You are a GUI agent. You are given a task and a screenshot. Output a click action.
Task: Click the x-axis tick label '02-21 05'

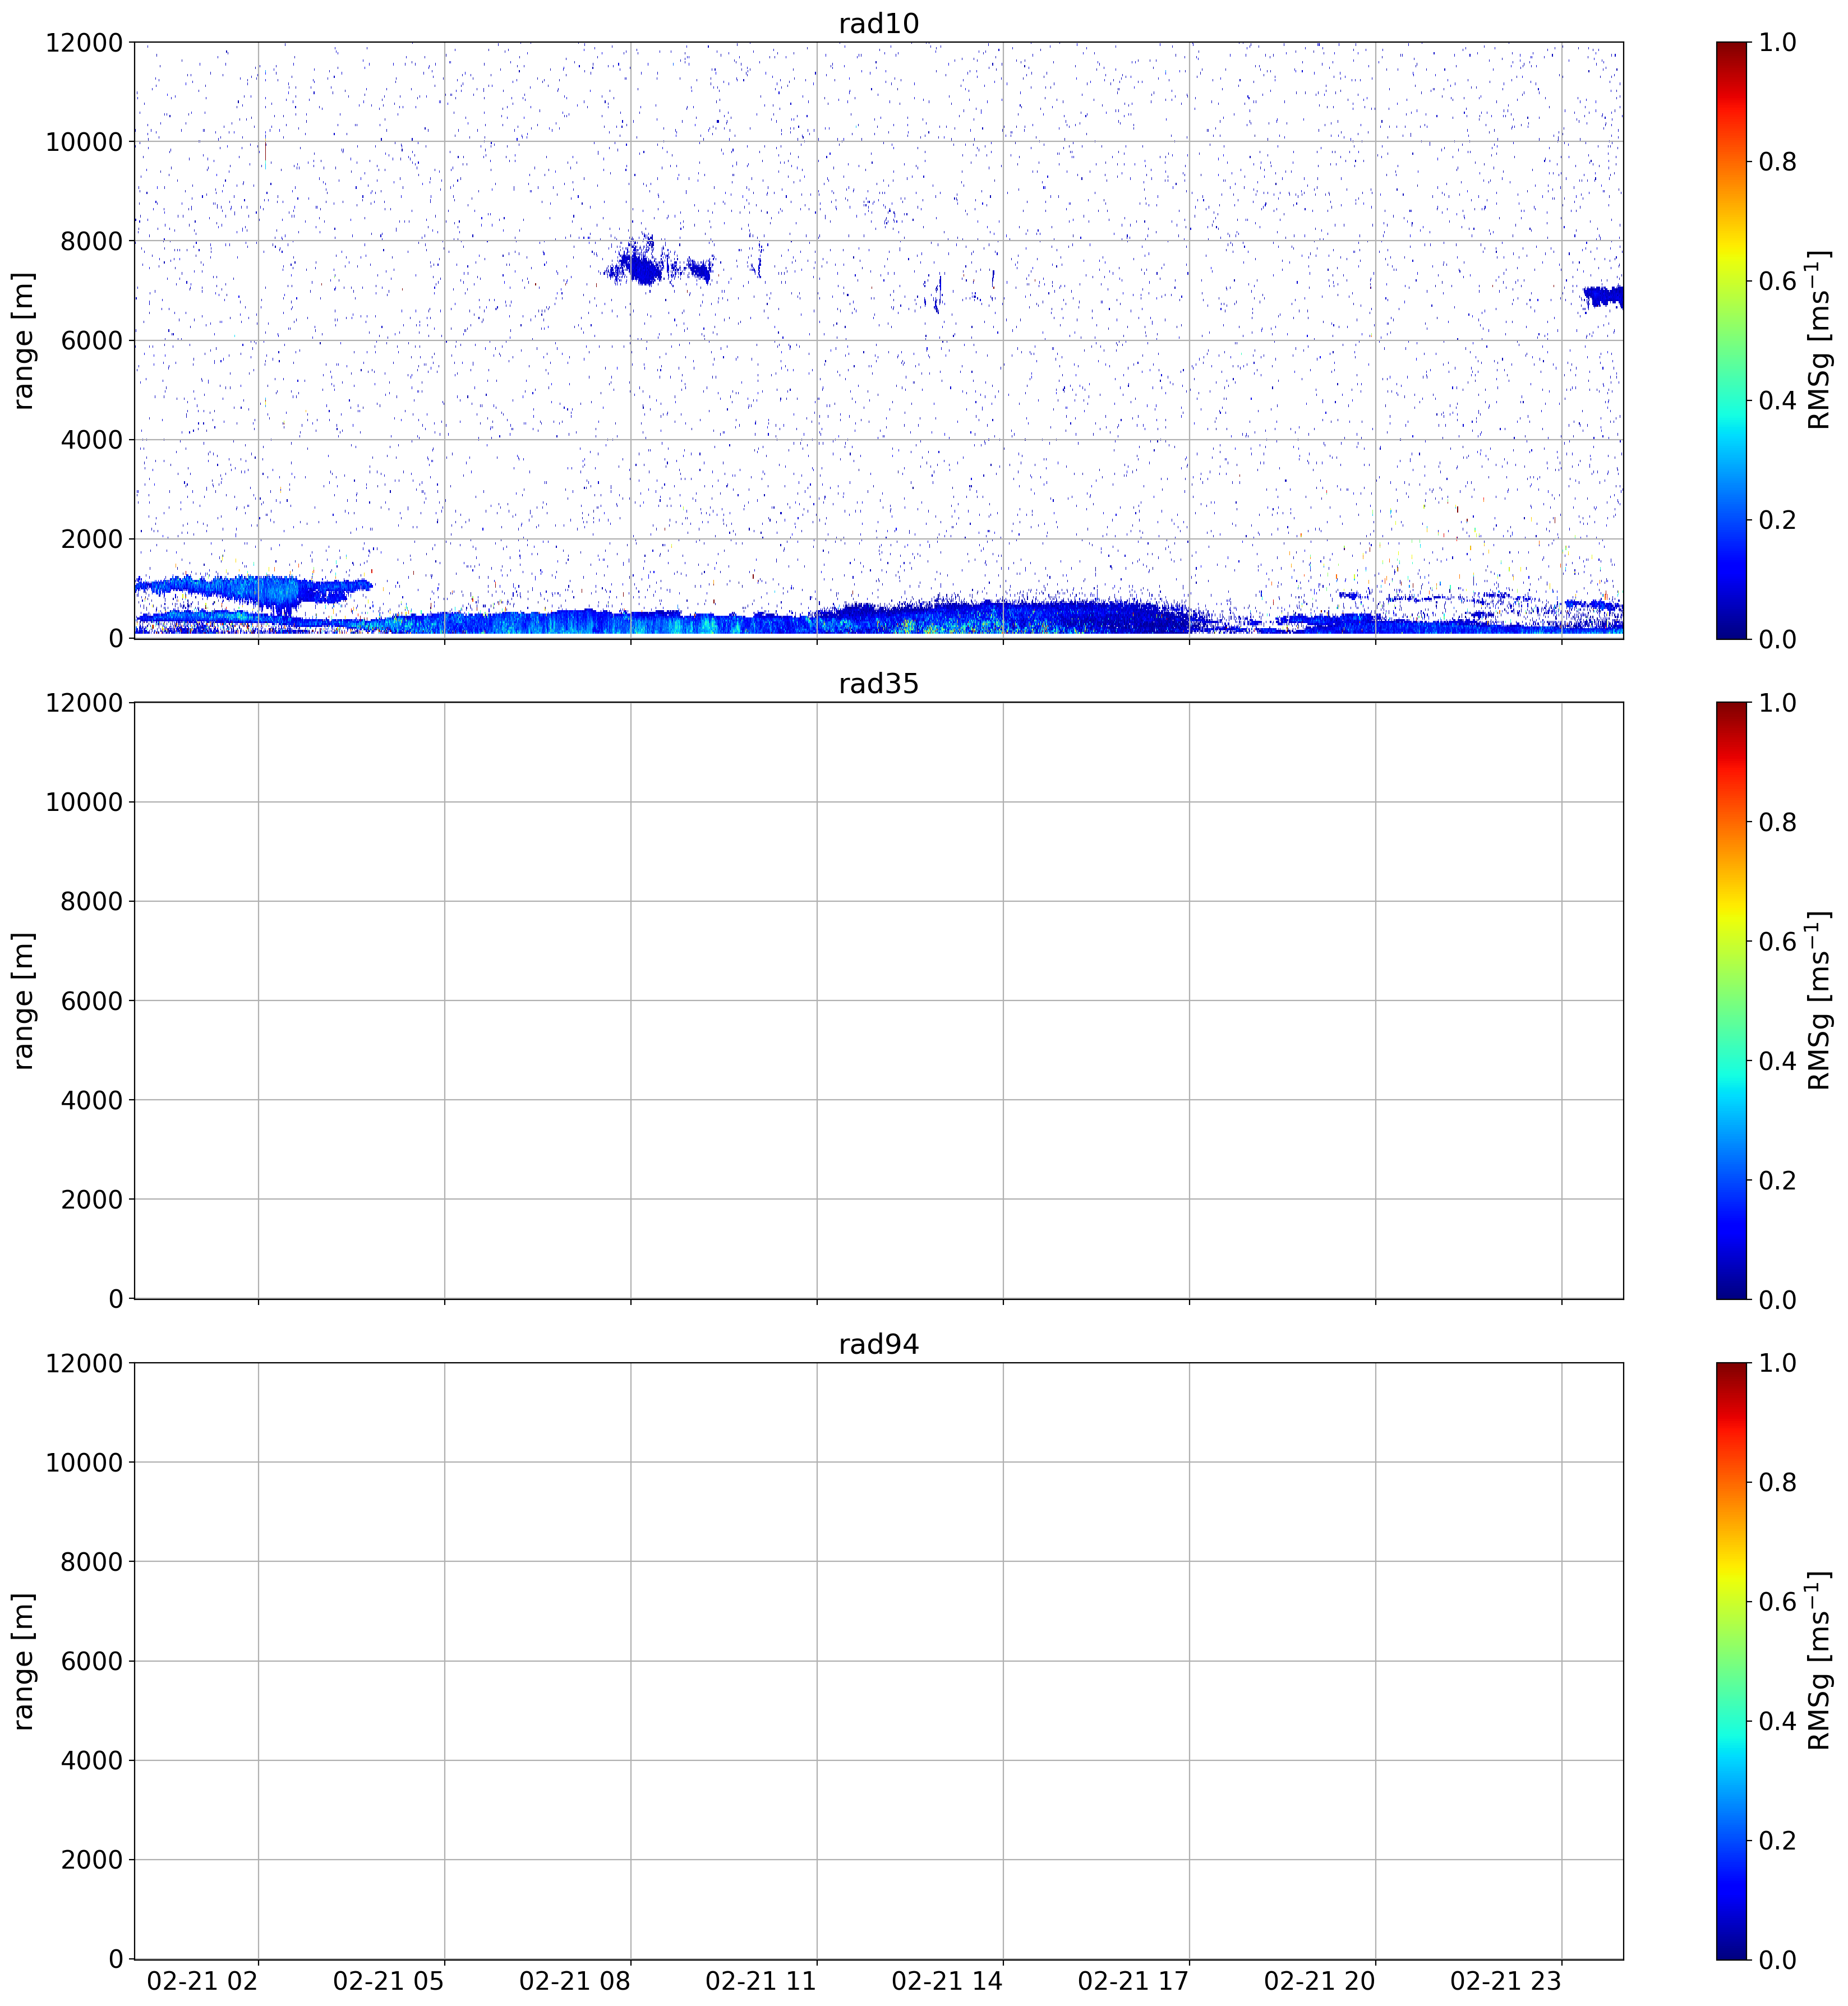tap(389, 1981)
